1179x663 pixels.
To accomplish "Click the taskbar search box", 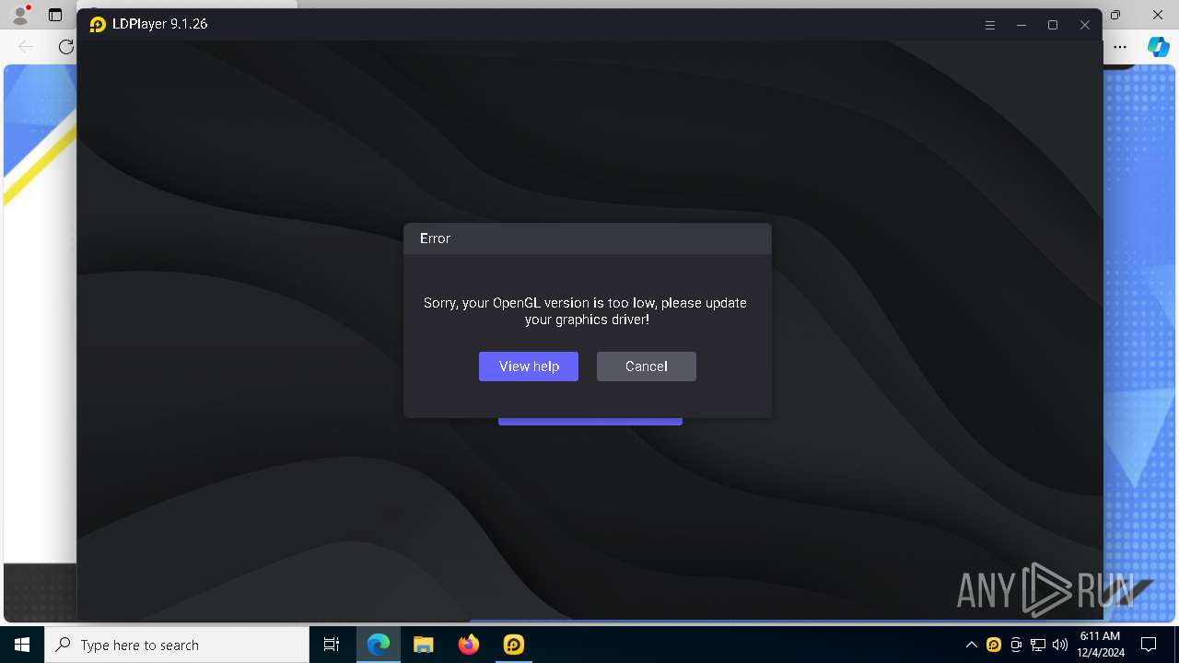I will (x=177, y=645).
